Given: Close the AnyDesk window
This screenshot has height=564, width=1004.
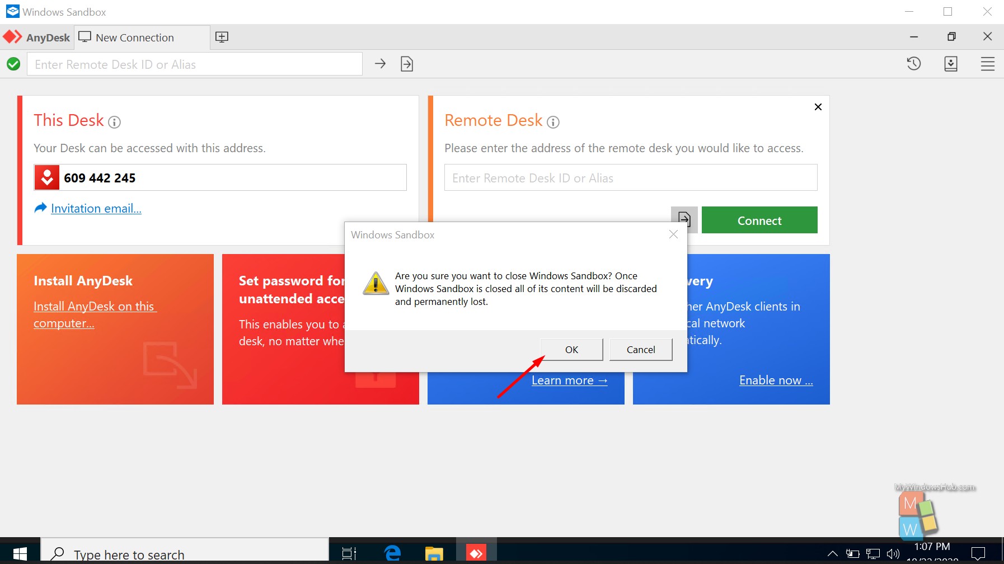Looking at the screenshot, I should coord(987,37).
